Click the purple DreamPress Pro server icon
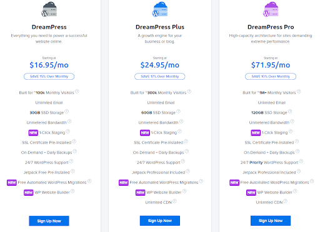This screenshot has height=232, width=320. click(x=271, y=9)
